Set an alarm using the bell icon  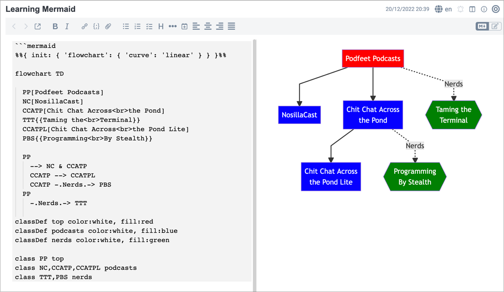pos(460,9)
